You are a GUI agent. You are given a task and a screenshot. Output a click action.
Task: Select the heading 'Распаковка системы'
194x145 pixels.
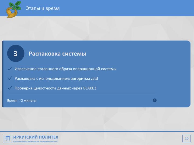57,54
